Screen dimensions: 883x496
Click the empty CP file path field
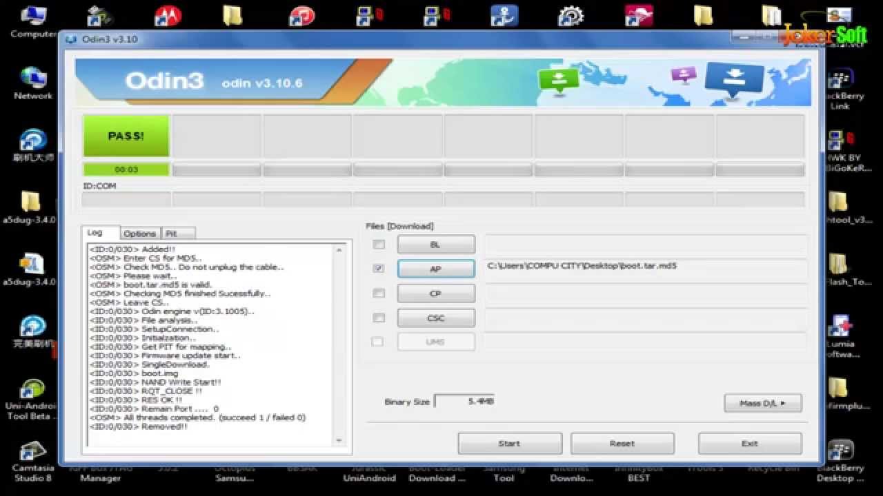coord(646,293)
